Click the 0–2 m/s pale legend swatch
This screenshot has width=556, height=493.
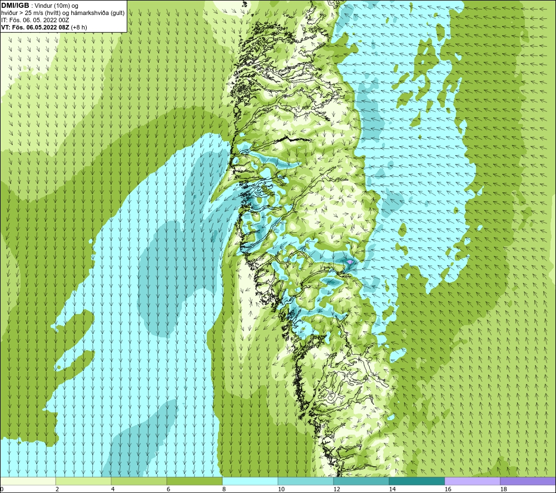(28, 481)
